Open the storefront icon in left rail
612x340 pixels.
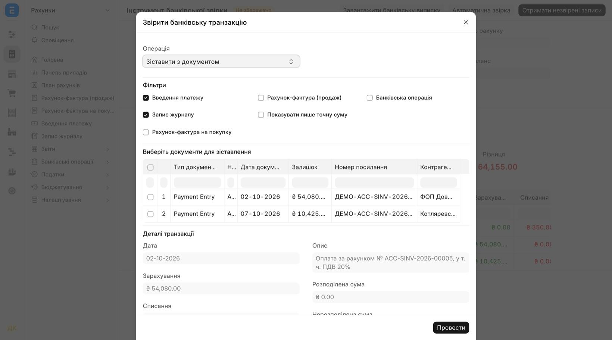pos(12,74)
